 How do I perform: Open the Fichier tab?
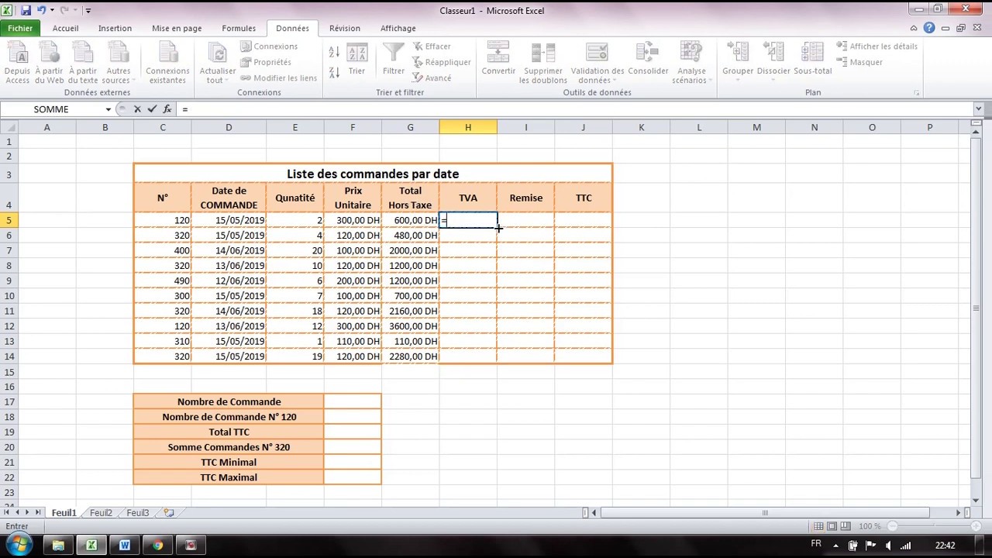(20, 28)
